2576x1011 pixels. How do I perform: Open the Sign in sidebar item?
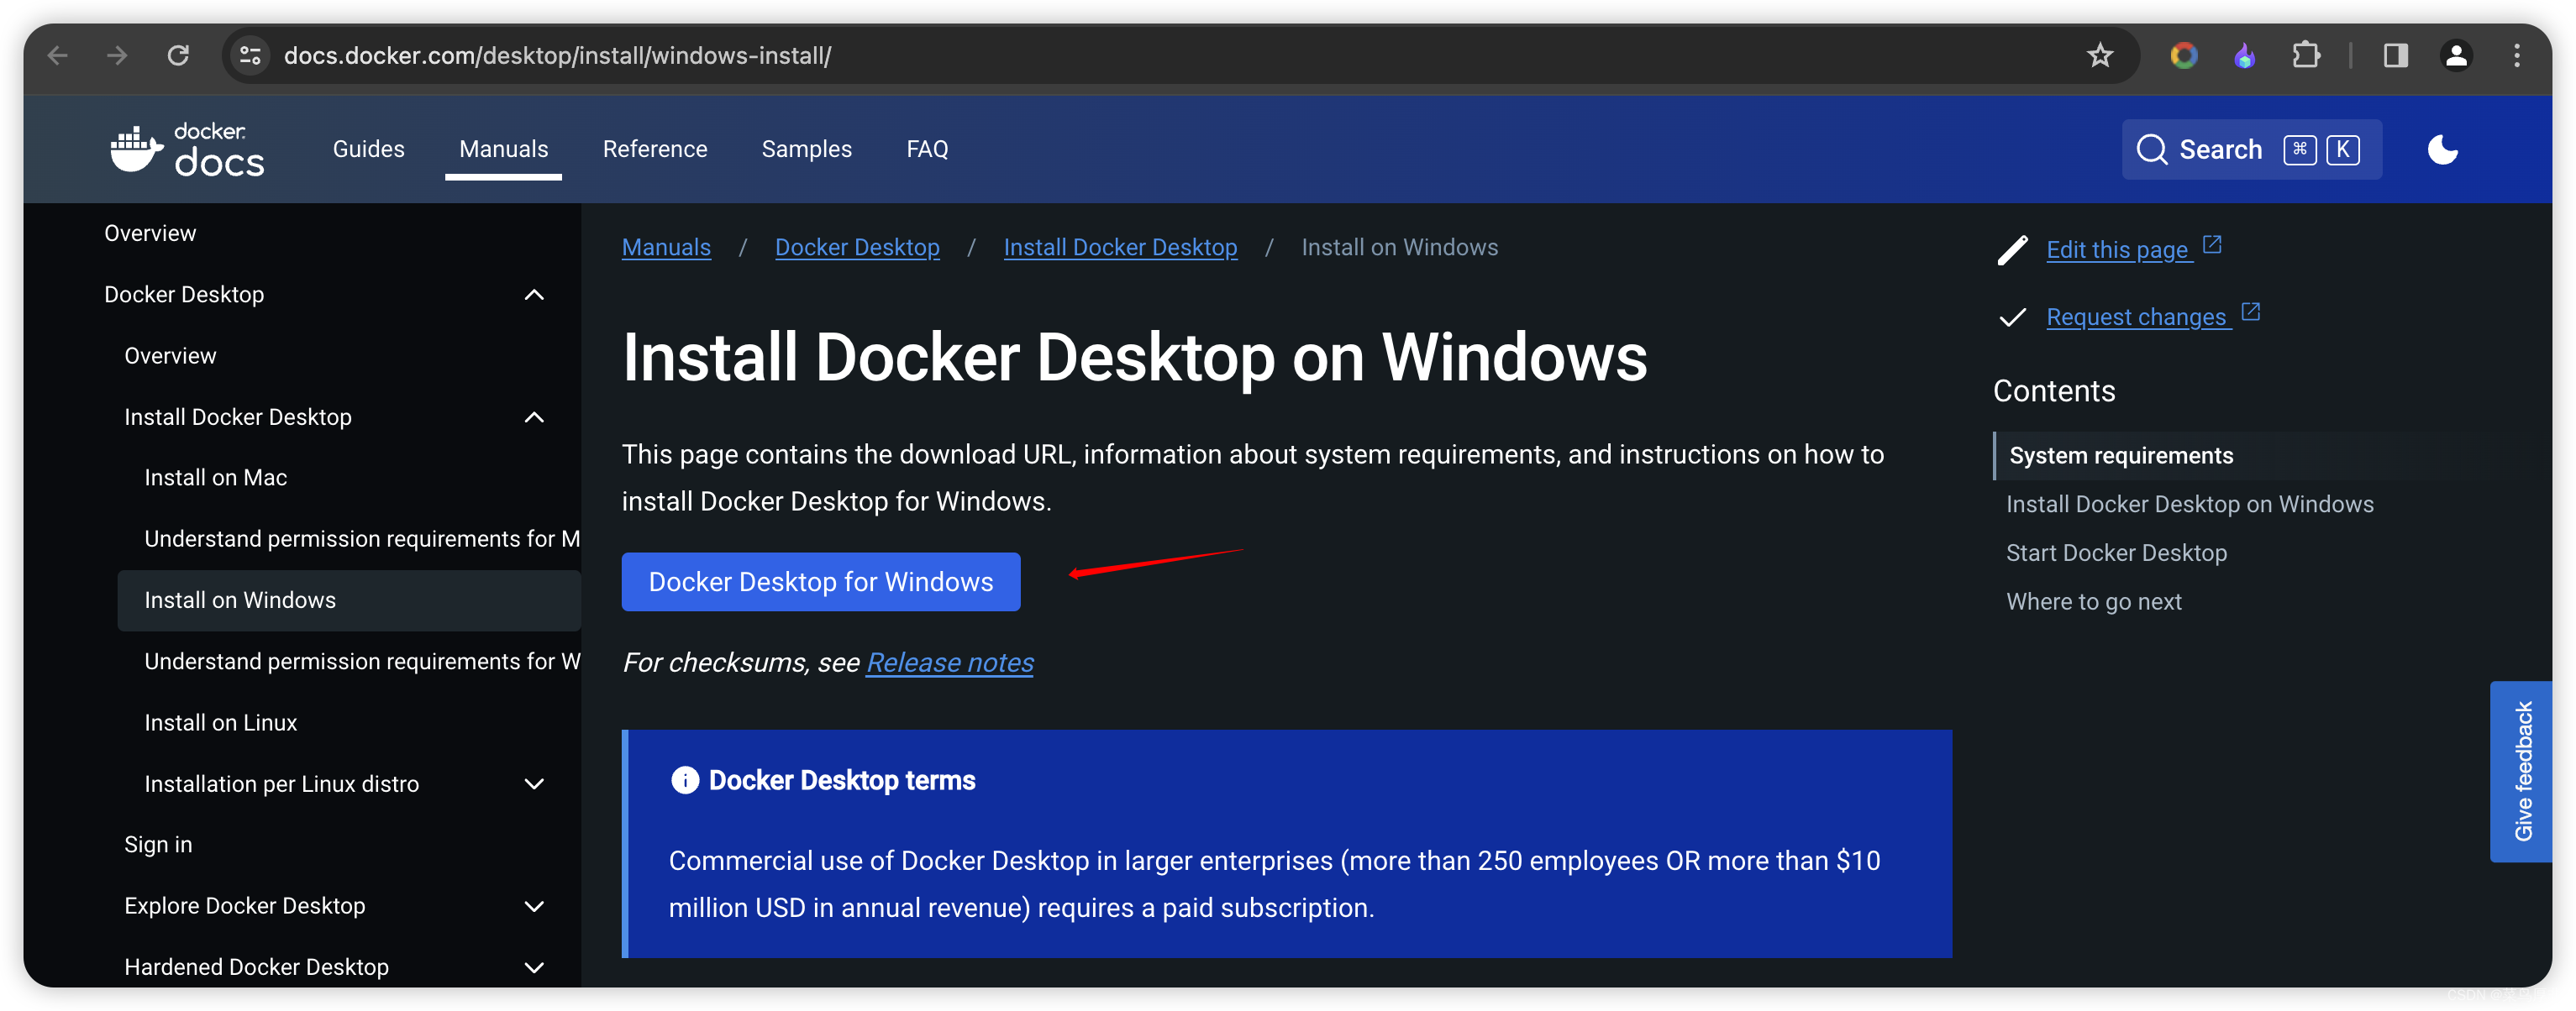158,844
